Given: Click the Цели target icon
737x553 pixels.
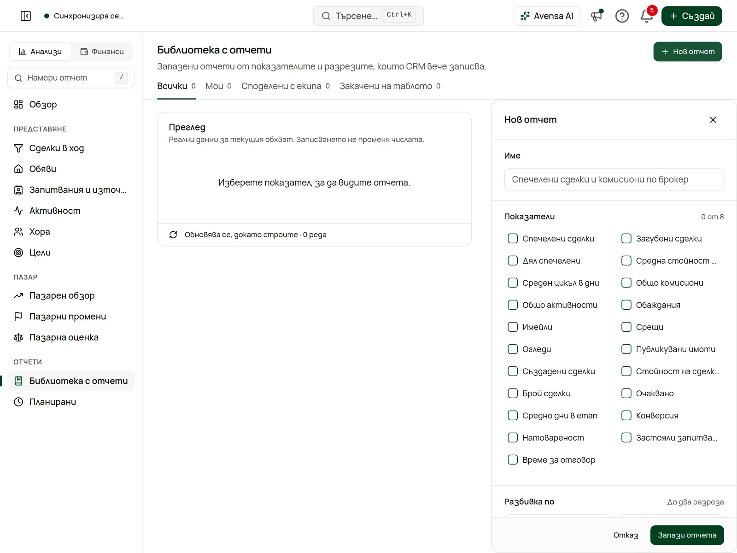Looking at the screenshot, I should (x=18, y=253).
